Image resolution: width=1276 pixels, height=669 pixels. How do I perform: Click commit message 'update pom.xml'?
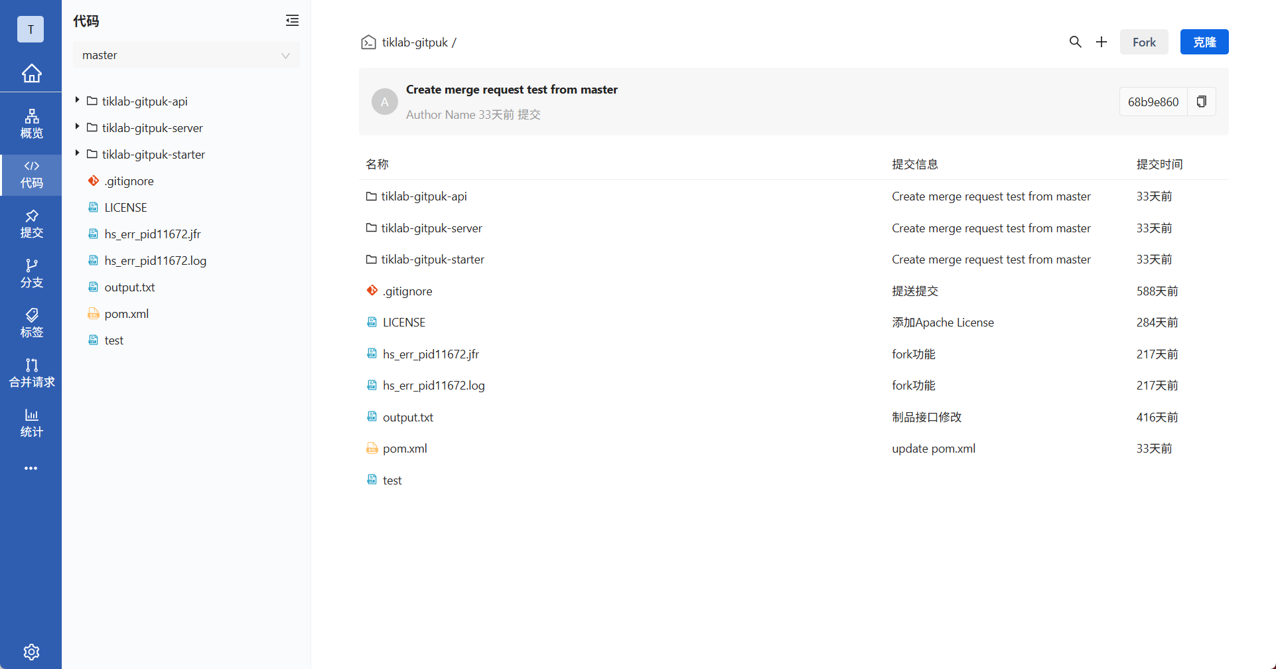point(934,449)
